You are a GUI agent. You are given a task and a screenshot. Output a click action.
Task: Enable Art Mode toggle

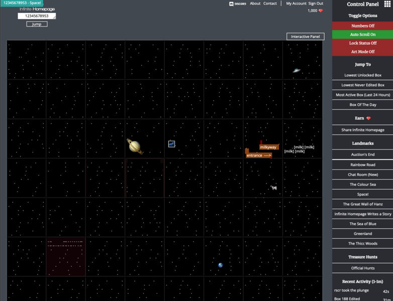coord(362,52)
